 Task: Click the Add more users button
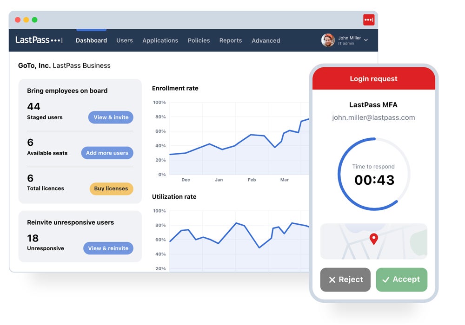[x=107, y=153]
